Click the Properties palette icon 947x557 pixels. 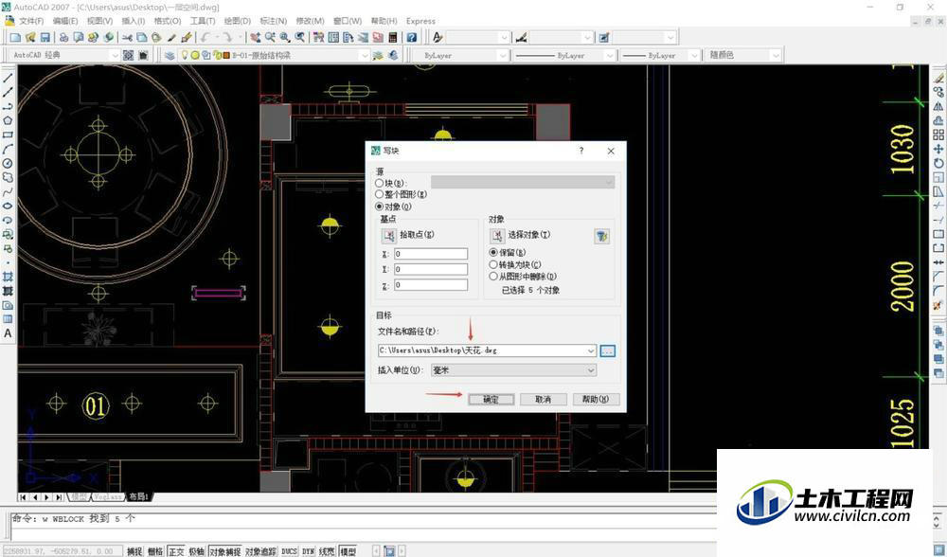(x=318, y=38)
